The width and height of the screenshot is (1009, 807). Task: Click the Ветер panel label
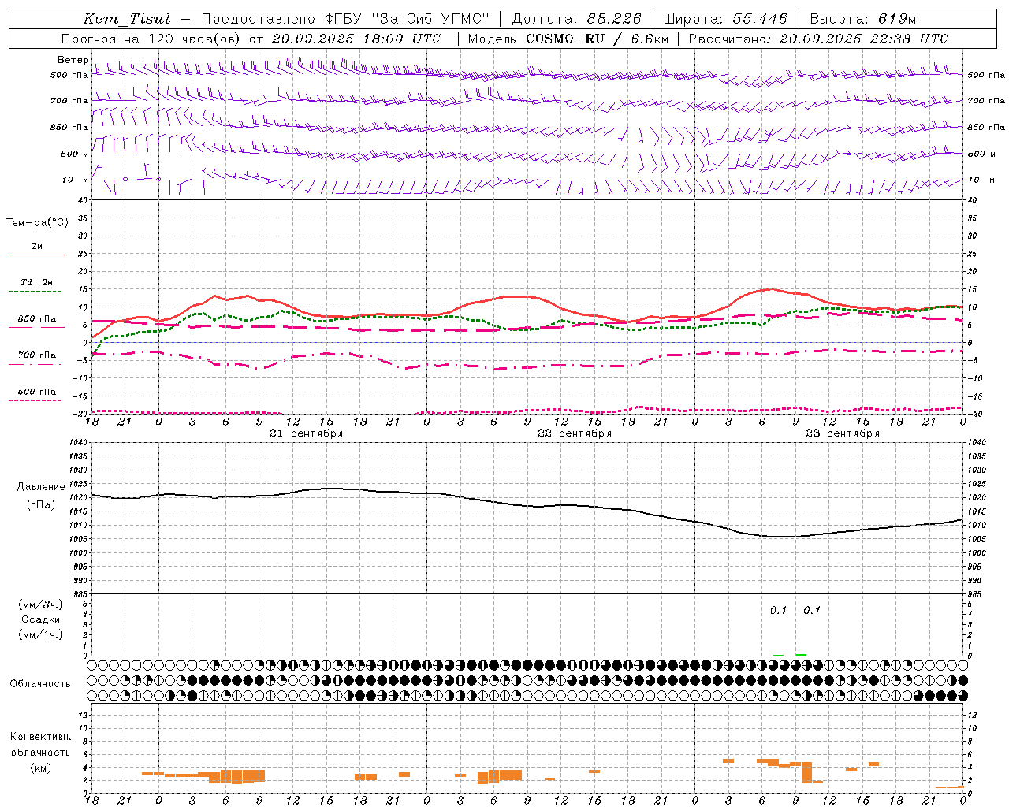[73, 60]
